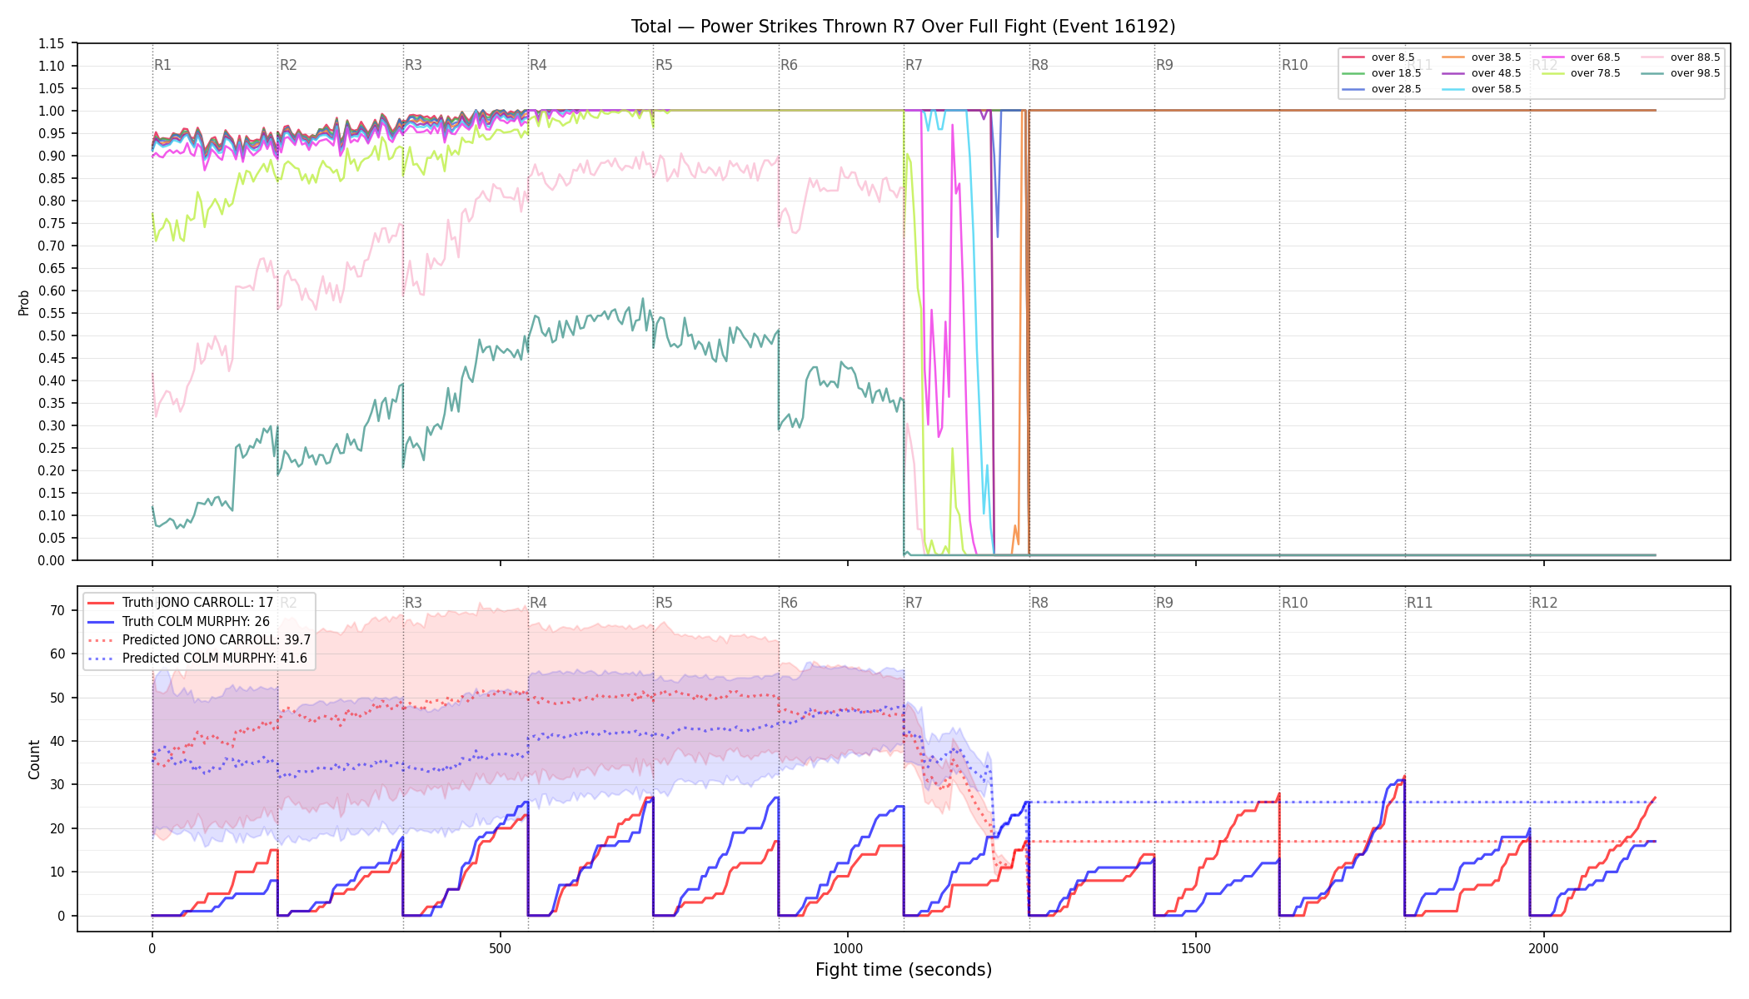
Task: Click the magenta line sample beside 'over 68.5'
Action: pos(1553,57)
